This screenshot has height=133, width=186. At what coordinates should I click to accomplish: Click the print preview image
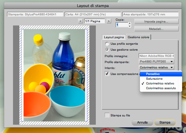click(x=54, y=75)
